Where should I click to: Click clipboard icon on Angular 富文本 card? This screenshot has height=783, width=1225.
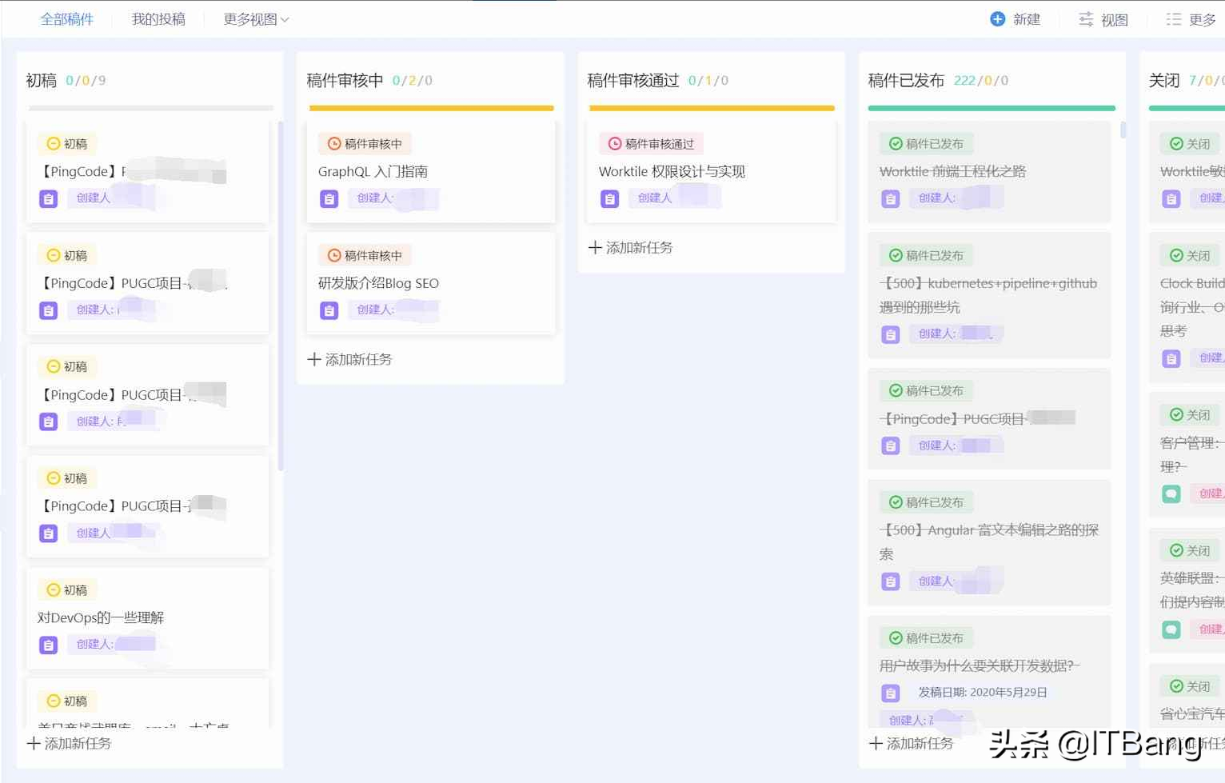coord(891,582)
